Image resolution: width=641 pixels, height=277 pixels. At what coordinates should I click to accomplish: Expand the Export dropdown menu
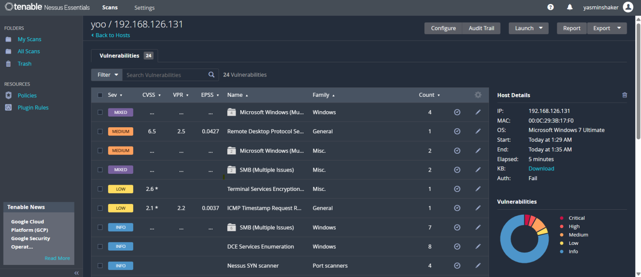pyautogui.click(x=619, y=28)
